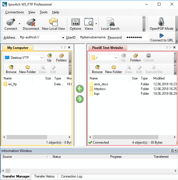178x180 pixels.
Task: Click the Disconnect toolbar icon
Action: point(31,22)
